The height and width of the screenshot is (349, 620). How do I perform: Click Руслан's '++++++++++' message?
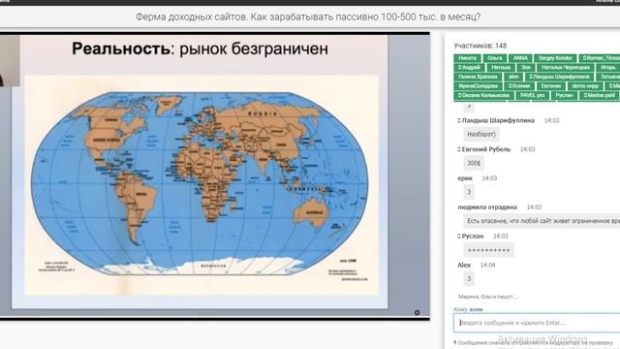coord(488,250)
